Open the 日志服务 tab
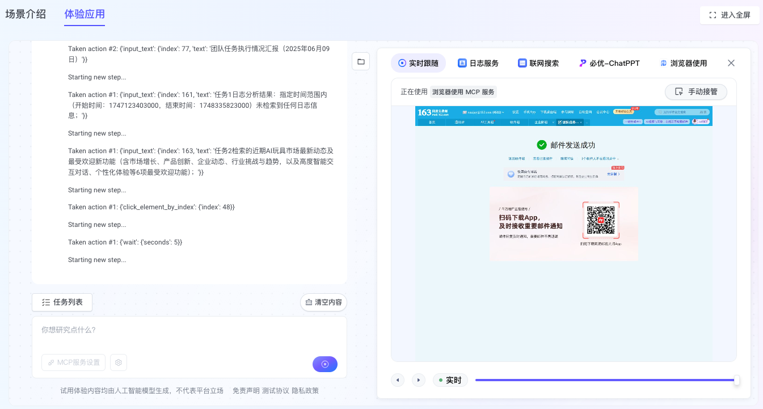The image size is (763, 409). tap(478, 63)
